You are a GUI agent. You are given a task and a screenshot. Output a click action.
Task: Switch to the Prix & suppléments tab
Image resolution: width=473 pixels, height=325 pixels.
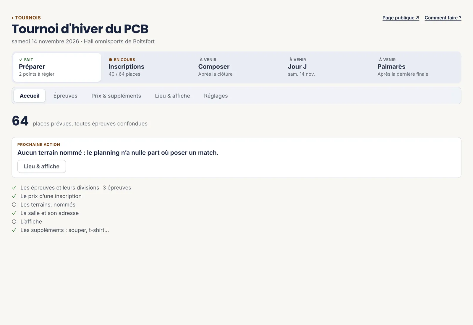pyautogui.click(x=116, y=96)
